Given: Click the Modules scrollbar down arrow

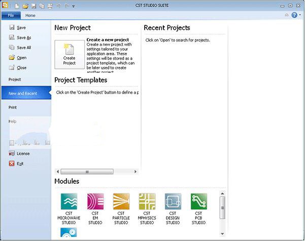Looking at the screenshot, I should [222, 234].
